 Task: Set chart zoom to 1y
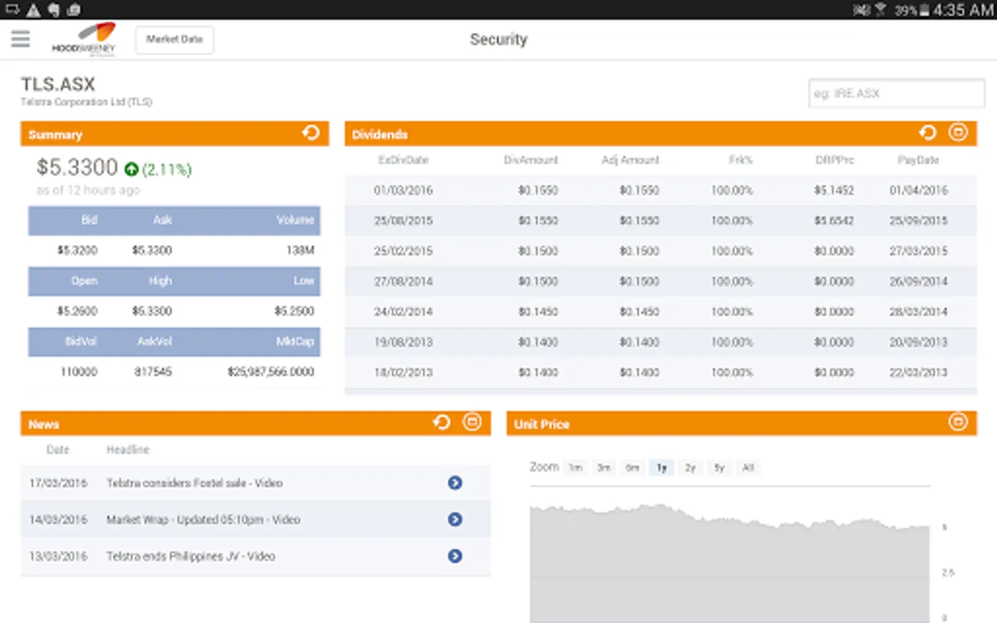(661, 468)
